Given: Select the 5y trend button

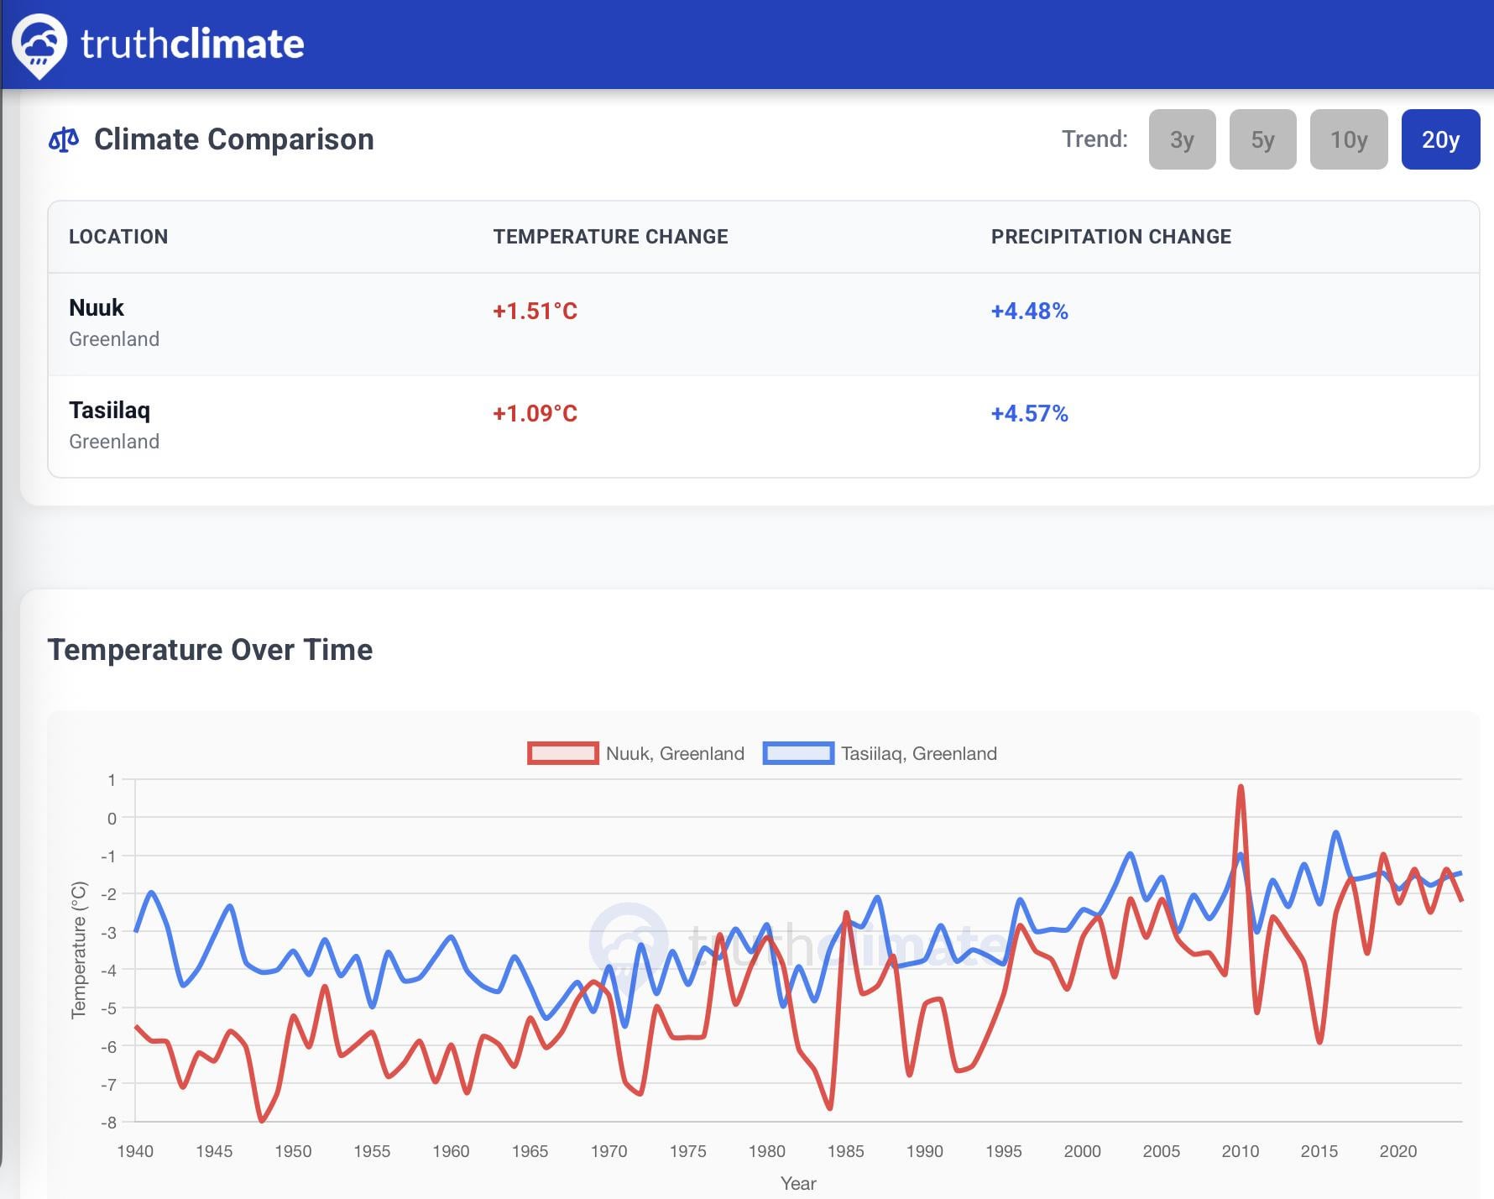Looking at the screenshot, I should tap(1262, 139).
